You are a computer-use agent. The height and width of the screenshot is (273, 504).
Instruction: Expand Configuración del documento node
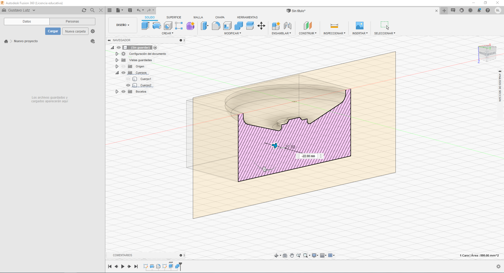pos(117,54)
